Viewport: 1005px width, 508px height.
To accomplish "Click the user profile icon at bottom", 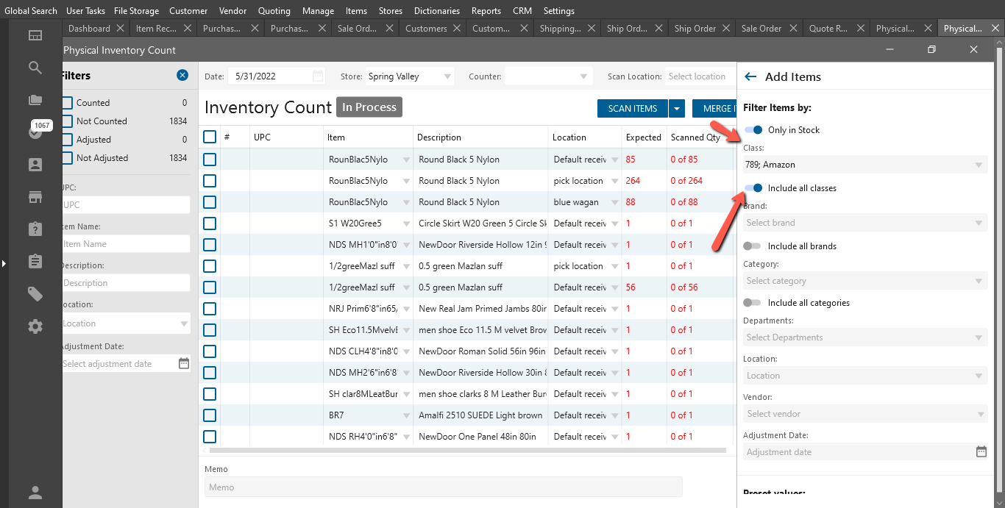I will pos(35,493).
